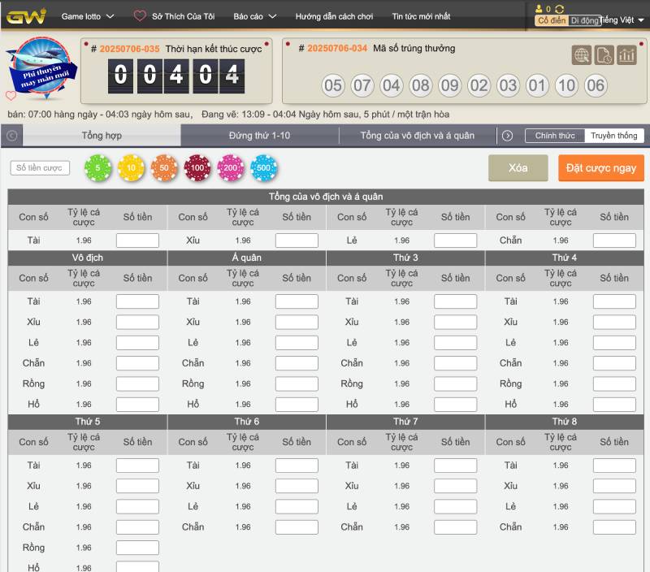Screen dimensions: 650x572
Task: Click the yellow user account icon
Action: (x=539, y=9)
